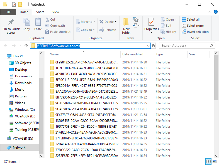Select folder 6FB0D14A-FFFA-4947-9EB5-F760753740C3
Viewport: 219px width, 165px height.
tap(84, 86)
